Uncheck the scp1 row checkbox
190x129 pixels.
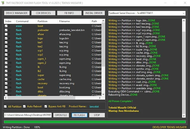[6, 51]
